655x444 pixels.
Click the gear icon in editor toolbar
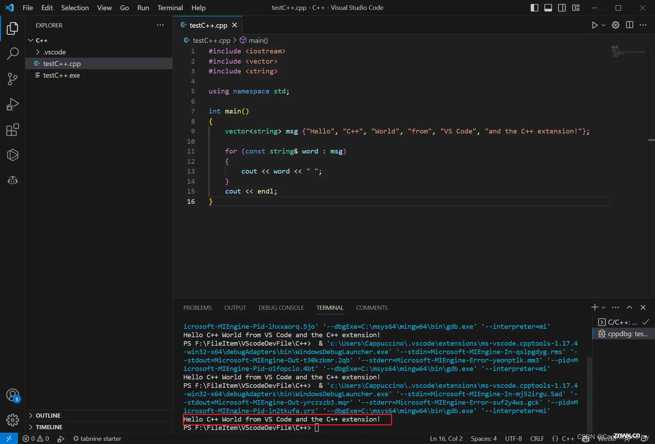point(616,25)
